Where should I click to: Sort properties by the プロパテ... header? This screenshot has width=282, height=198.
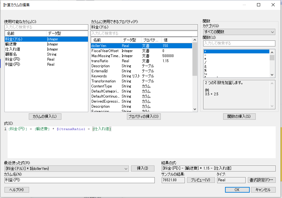point(151,40)
